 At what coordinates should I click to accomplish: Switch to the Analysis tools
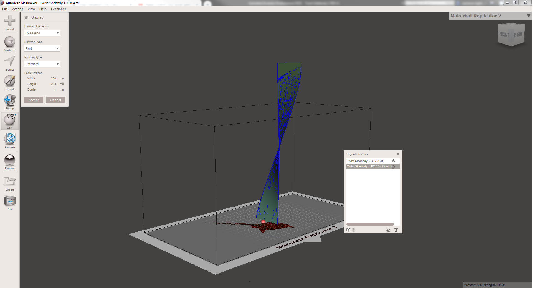(x=10, y=140)
